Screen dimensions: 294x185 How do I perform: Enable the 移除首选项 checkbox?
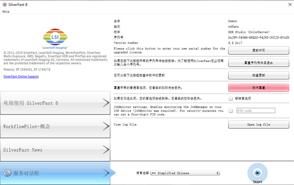coord(231,98)
